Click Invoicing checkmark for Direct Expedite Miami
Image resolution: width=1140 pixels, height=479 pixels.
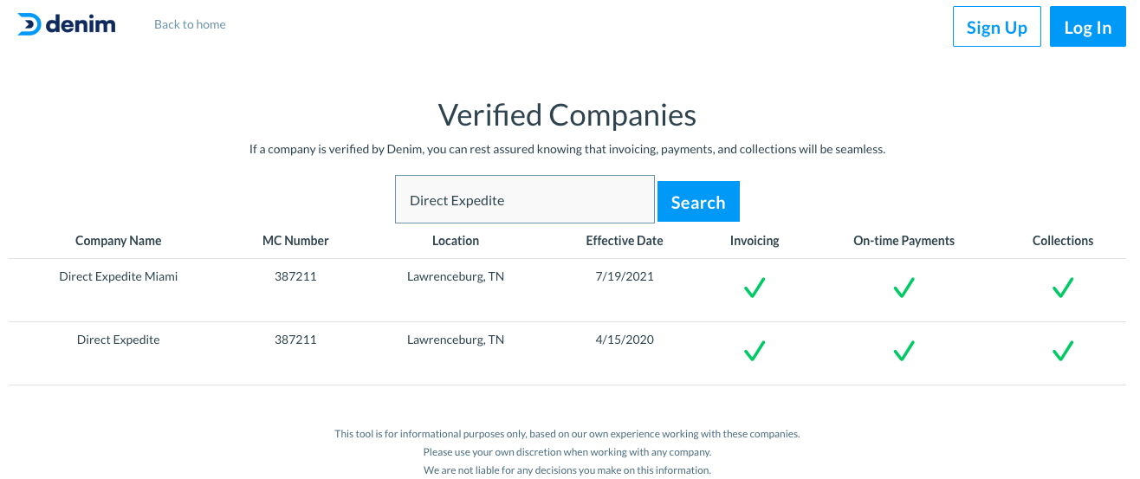[x=755, y=288]
